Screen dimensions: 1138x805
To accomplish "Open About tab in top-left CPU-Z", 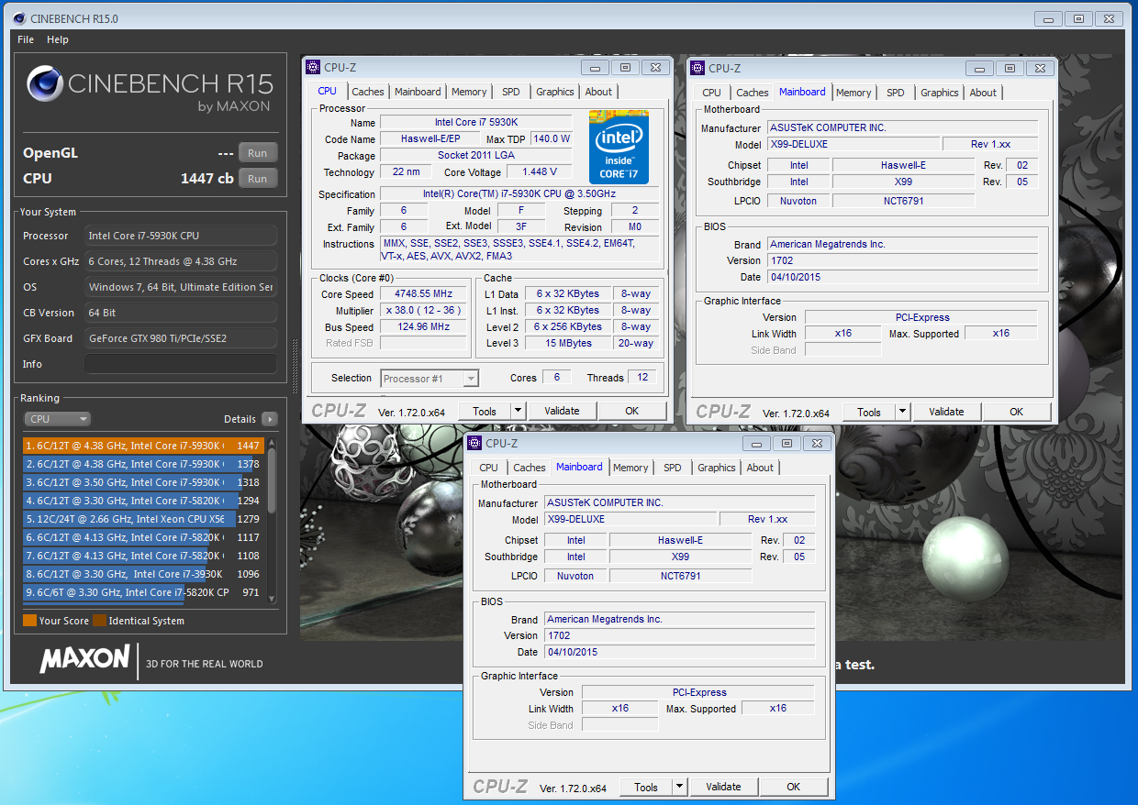I will pyautogui.click(x=598, y=92).
